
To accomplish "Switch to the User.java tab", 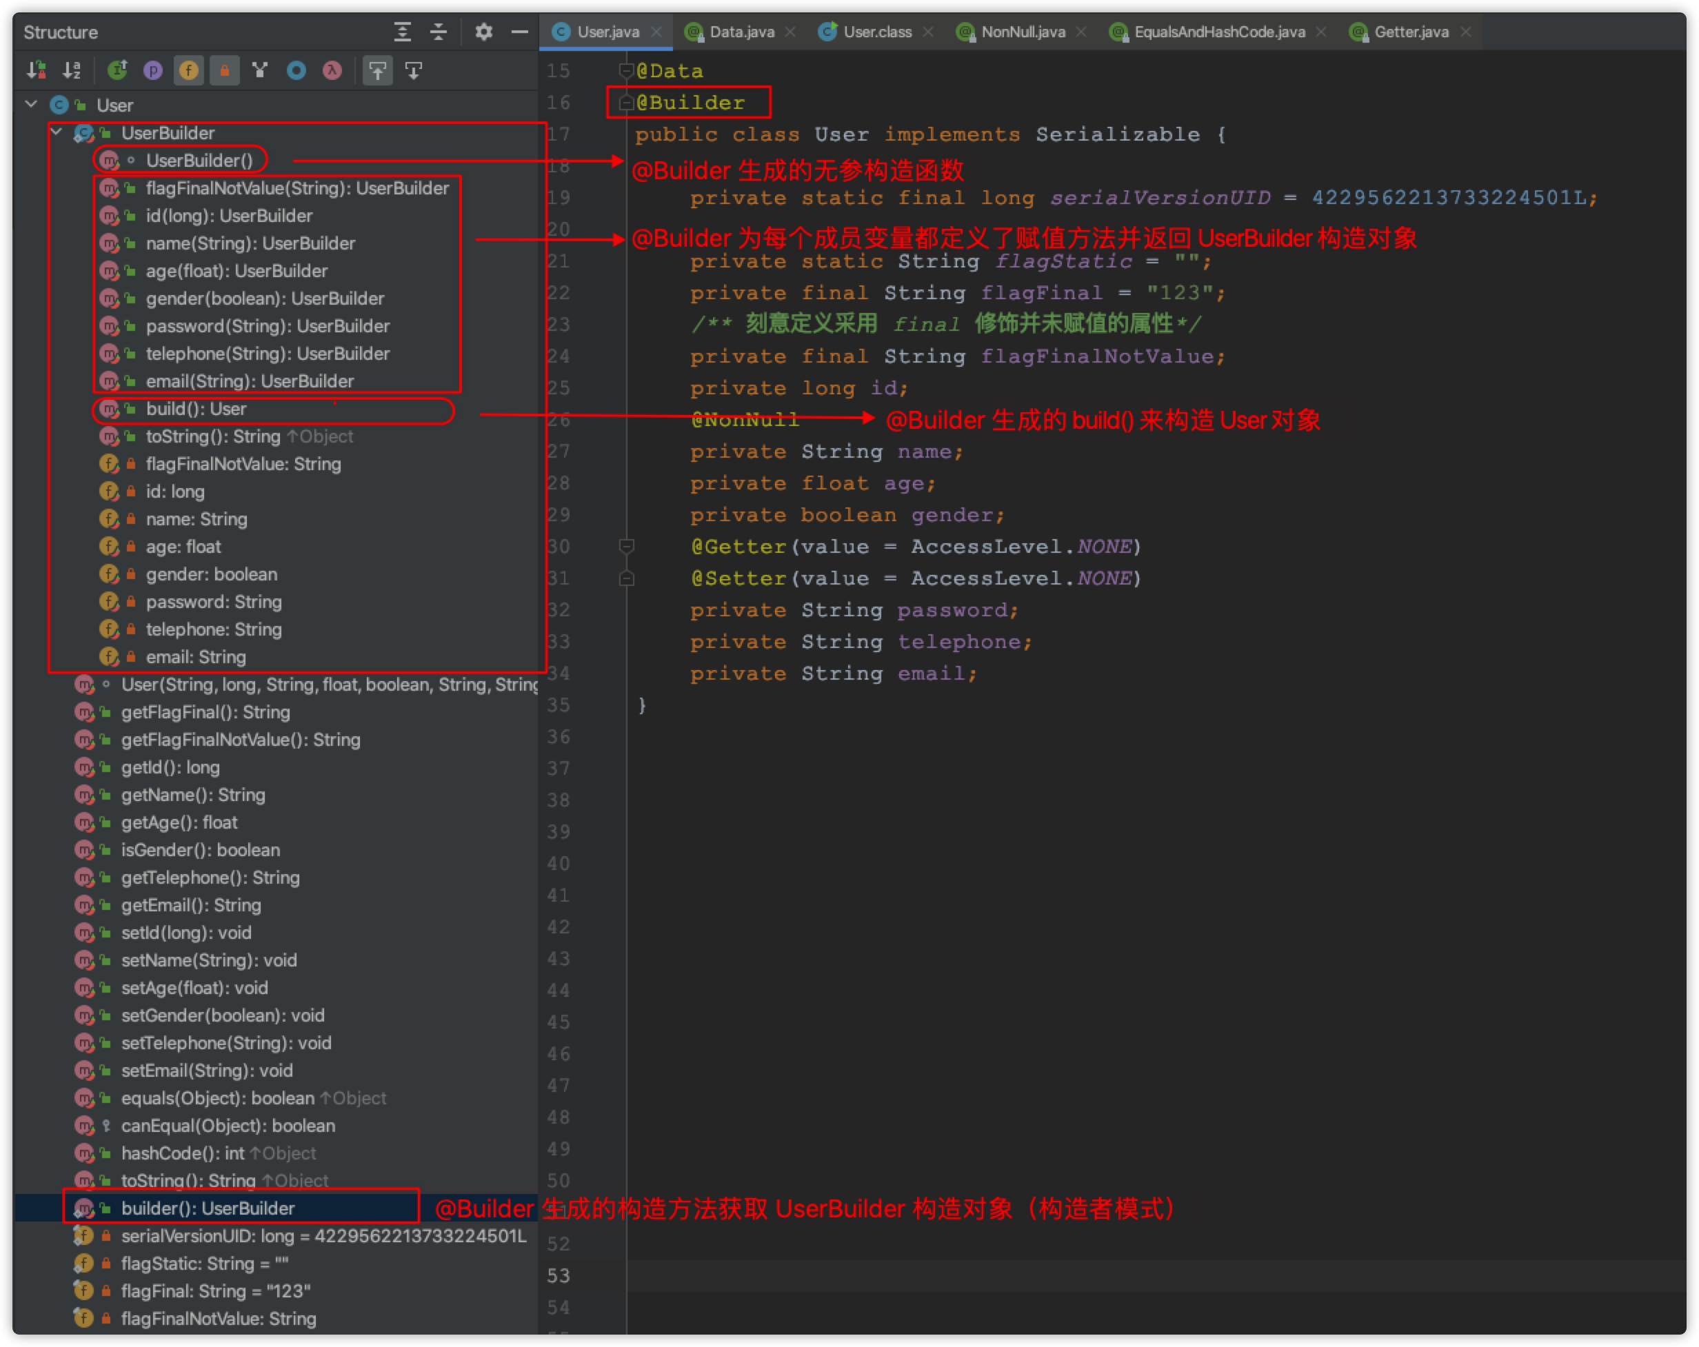I will tap(607, 32).
